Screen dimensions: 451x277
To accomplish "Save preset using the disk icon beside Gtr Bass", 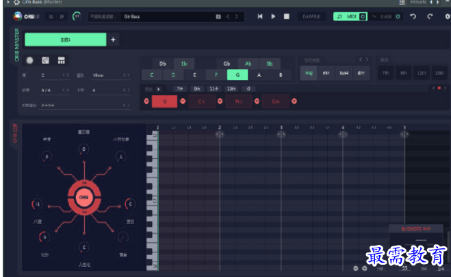I will 218,16.
